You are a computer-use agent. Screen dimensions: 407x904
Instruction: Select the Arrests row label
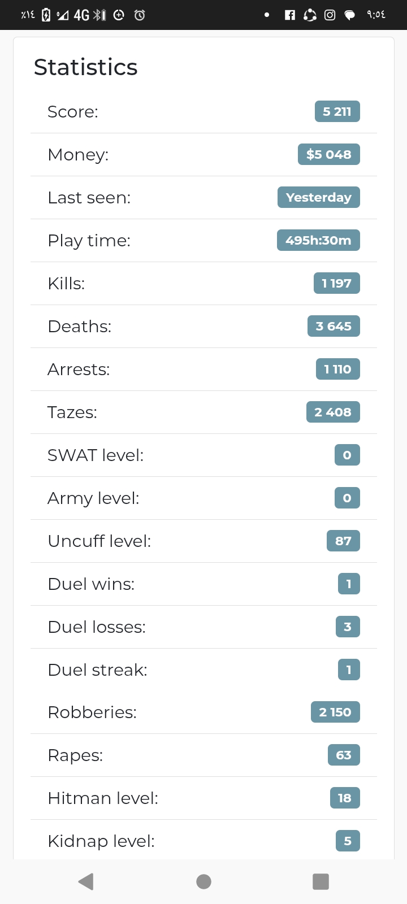(x=79, y=369)
